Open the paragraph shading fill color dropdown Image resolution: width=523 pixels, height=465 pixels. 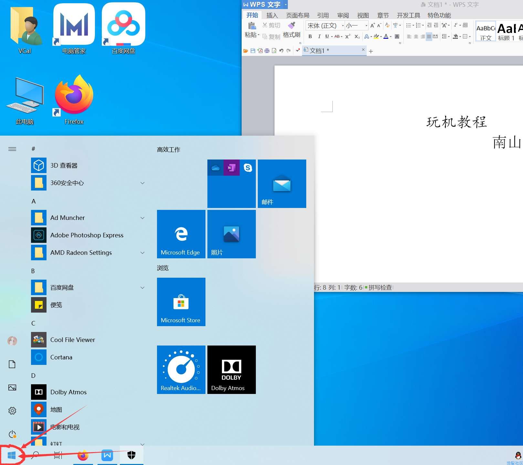pyautogui.click(x=460, y=37)
